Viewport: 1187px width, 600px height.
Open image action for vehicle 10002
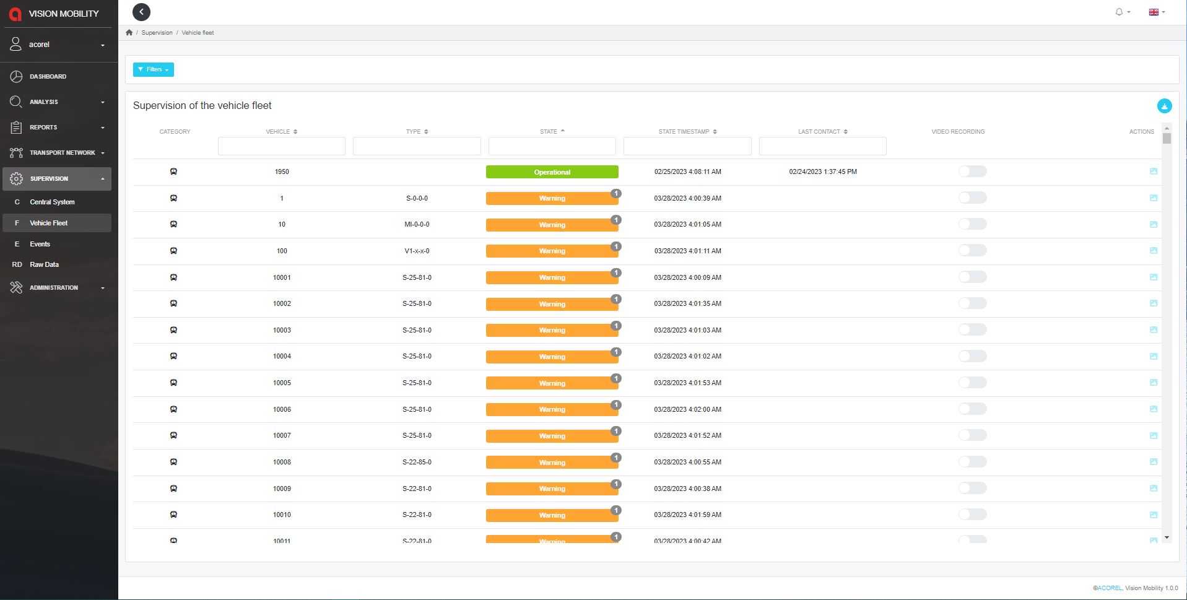(x=1154, y=303)
